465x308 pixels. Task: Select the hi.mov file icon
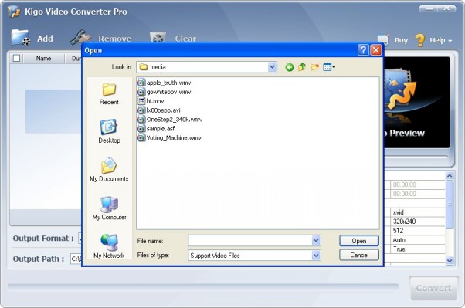click(141, 101)
